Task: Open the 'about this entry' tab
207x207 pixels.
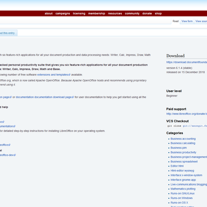Action: [x=8, y=33]
